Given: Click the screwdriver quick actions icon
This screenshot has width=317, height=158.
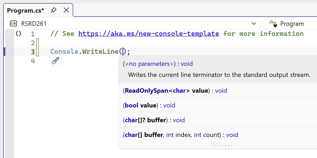Looking at the screenshot, I should pyautogui.click(x=55, y=61).
